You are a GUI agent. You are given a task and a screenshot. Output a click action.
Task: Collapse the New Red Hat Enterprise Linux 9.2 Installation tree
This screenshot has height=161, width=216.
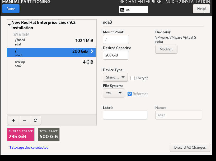tap(9, 25)
